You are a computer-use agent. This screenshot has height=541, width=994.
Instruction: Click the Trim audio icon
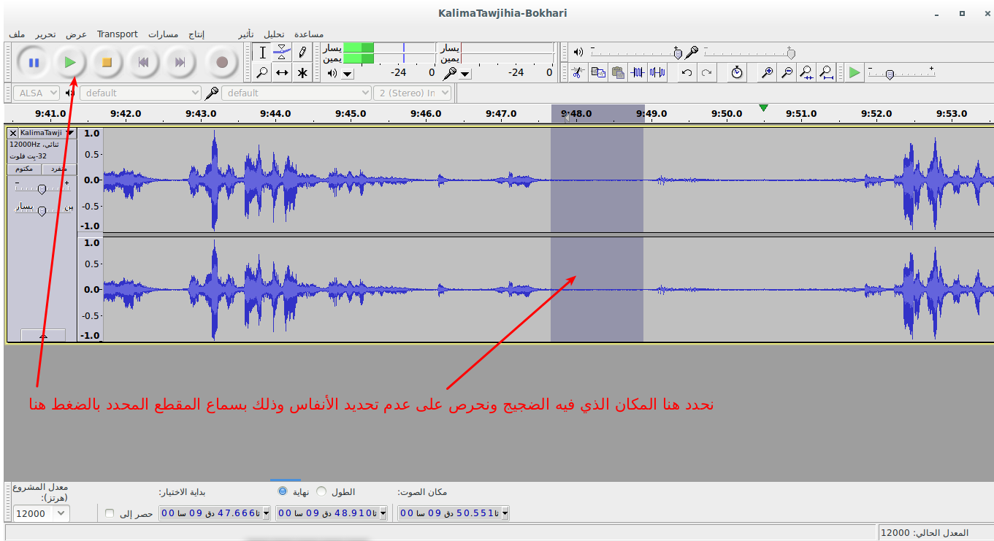pyautogui.click(x=638, y=72)
